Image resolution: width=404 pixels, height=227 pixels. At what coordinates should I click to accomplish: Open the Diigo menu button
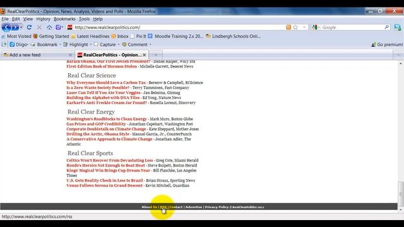(18, 45)
